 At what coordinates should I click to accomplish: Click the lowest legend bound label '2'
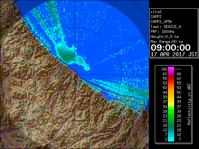coord(166,139)
